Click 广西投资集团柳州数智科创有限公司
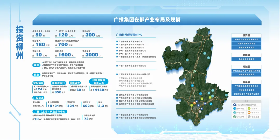 [x=134, y=74]
